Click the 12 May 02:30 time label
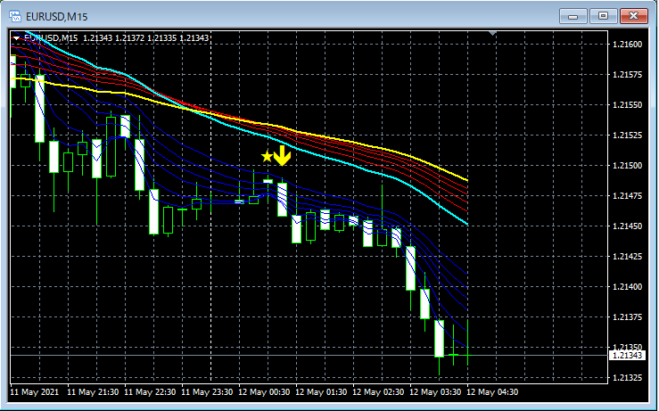 378,392
